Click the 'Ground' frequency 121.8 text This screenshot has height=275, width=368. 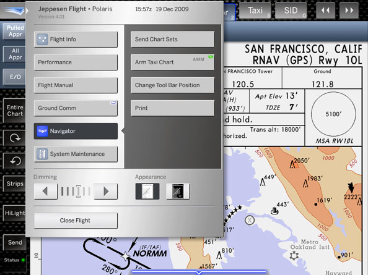[x=322, y=84]
